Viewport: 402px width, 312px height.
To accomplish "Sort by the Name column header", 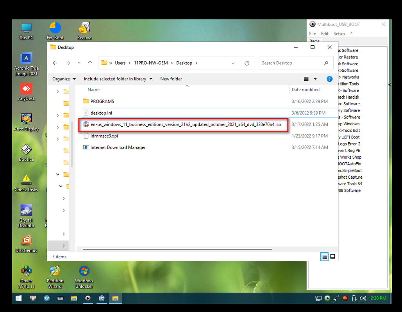I will coord(94,90).
